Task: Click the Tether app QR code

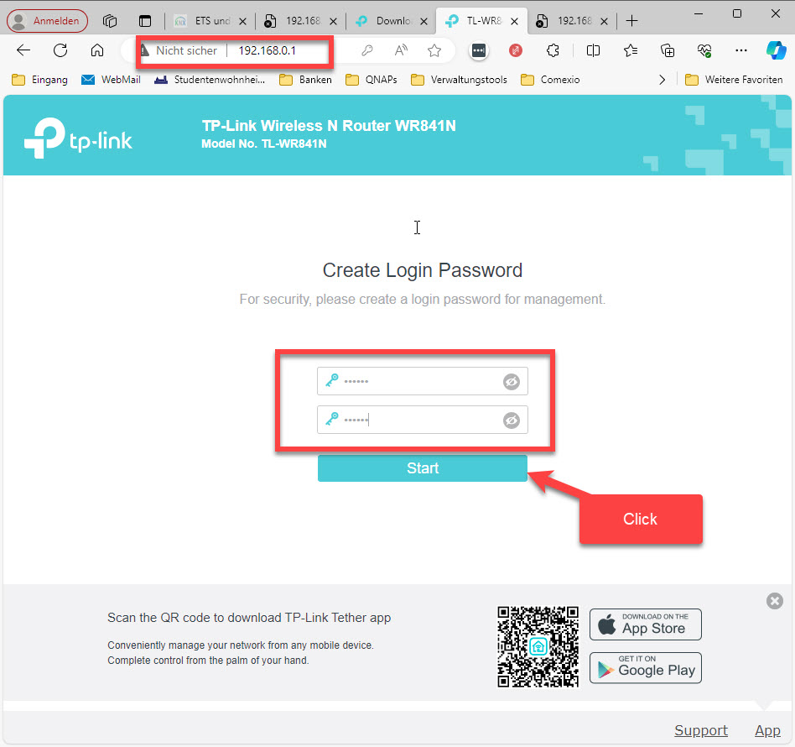Action: [x=538, y=646]
